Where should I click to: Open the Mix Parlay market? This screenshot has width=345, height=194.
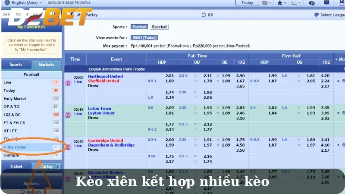(16, 147)
